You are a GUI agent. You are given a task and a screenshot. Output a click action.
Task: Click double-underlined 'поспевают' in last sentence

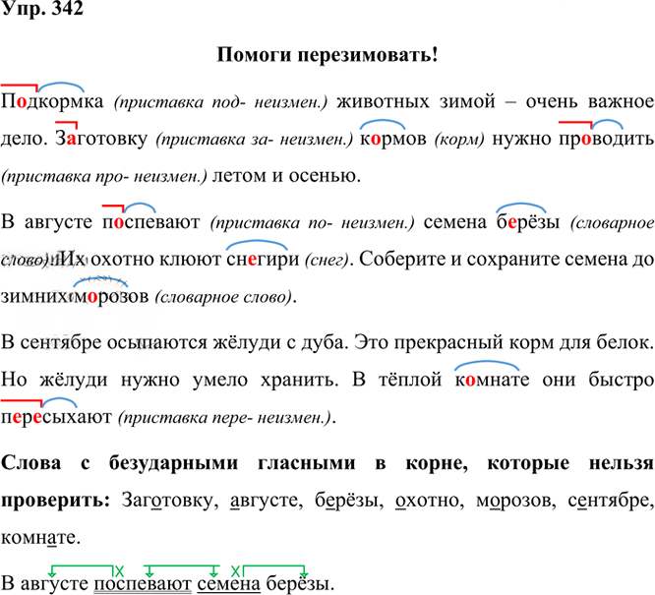(x=143, y=584)
